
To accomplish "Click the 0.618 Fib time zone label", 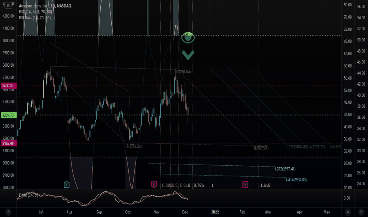I will point(185,185).
